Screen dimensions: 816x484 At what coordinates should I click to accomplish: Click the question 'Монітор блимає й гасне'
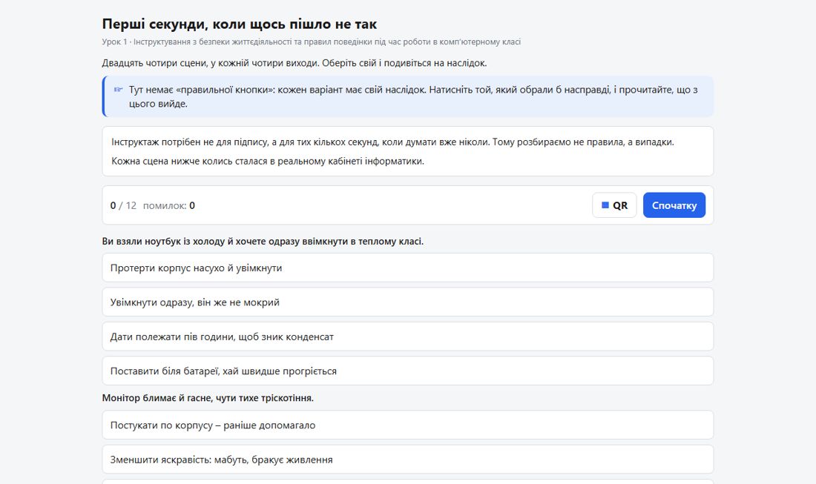pyautogui.click(x=208, y=398)
